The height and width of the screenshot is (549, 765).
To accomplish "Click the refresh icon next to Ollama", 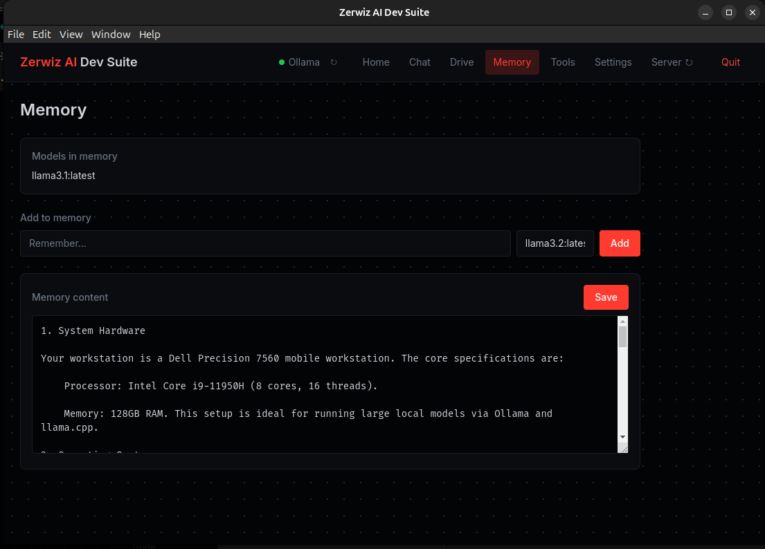I will pyautogui.click(x=334, y=62).
